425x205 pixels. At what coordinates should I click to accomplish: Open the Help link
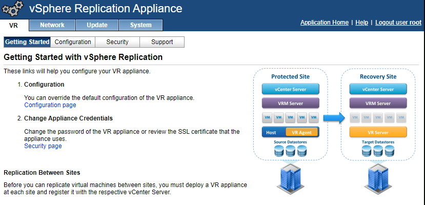coord(361,23)
